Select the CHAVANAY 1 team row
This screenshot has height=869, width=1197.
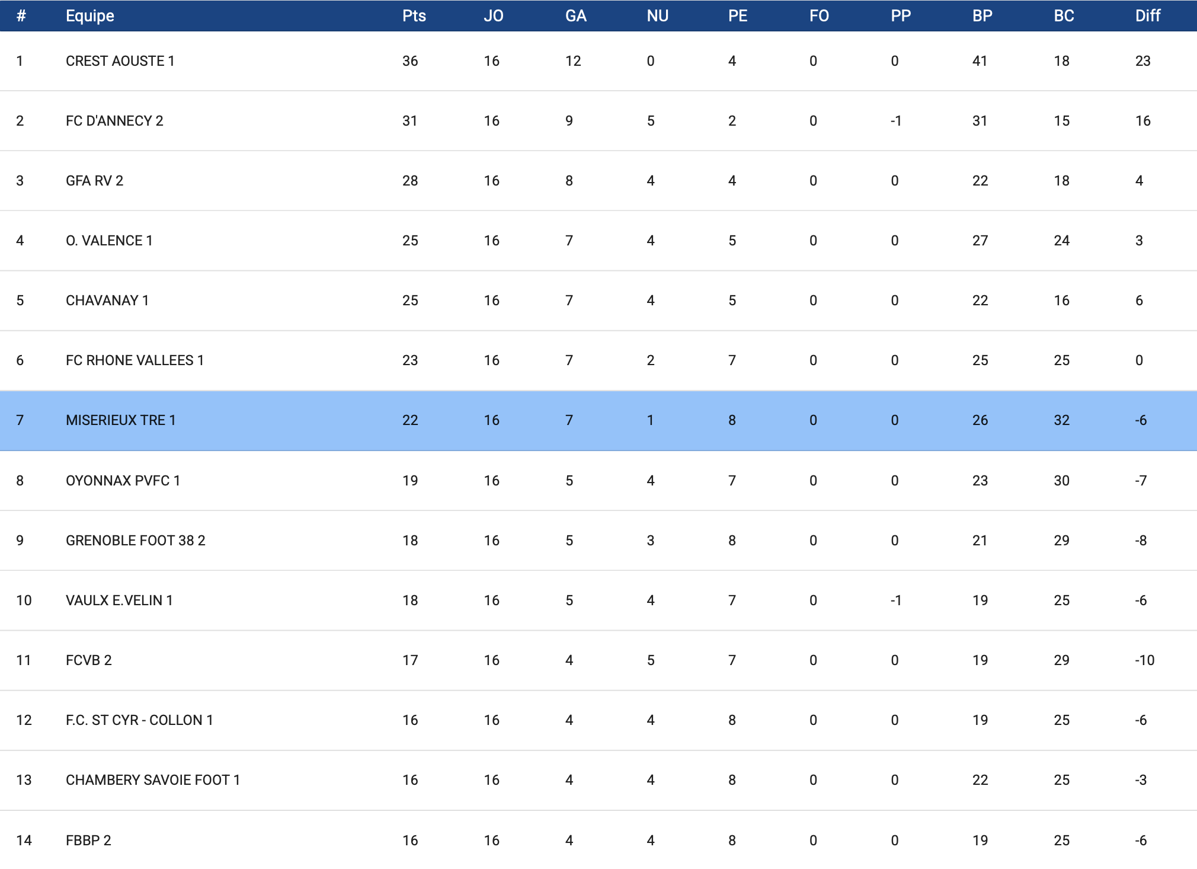(107, 301)
